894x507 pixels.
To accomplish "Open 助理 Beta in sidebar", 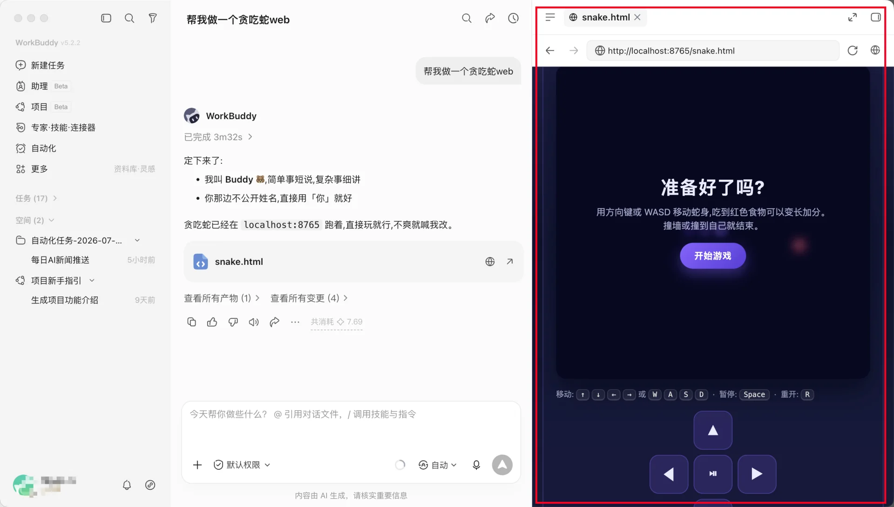I will point(86,86).
